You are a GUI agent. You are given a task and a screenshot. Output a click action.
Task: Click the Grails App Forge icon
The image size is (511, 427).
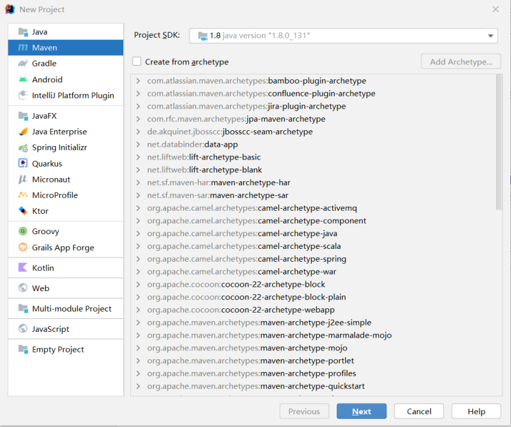23,248
